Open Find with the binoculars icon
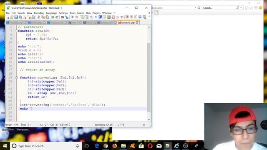The image size is (267, 150). [x=62, y=17]
